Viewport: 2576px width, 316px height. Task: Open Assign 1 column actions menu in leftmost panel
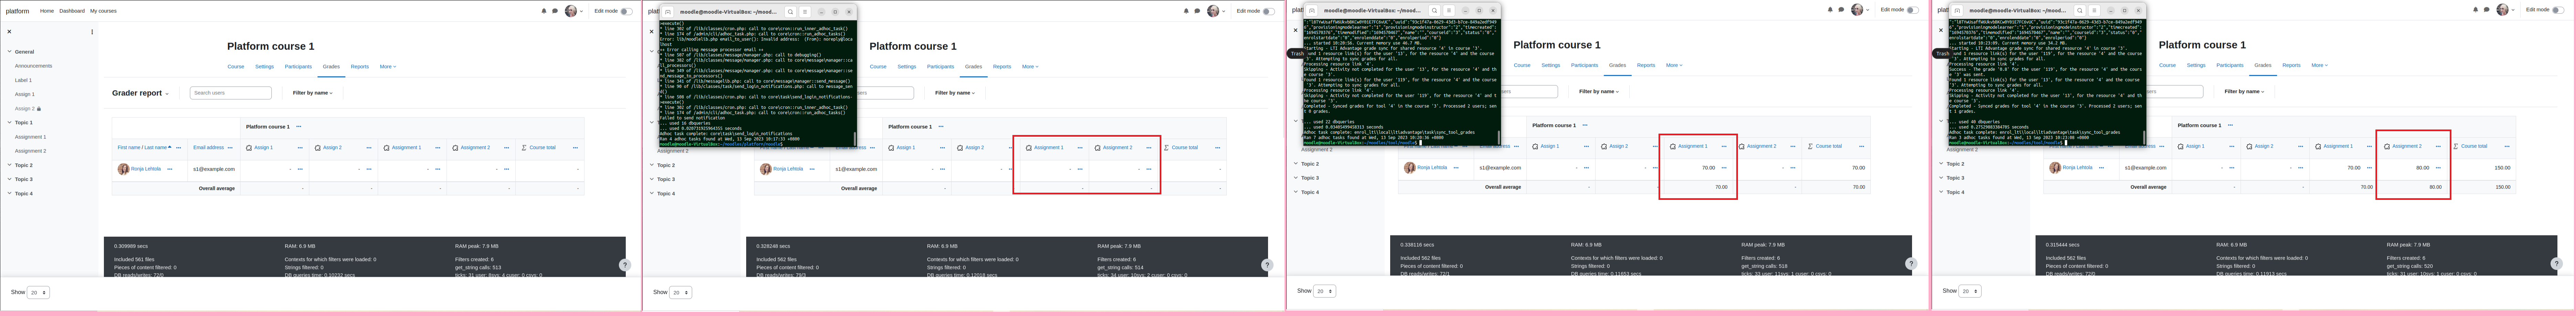[300, 148]
